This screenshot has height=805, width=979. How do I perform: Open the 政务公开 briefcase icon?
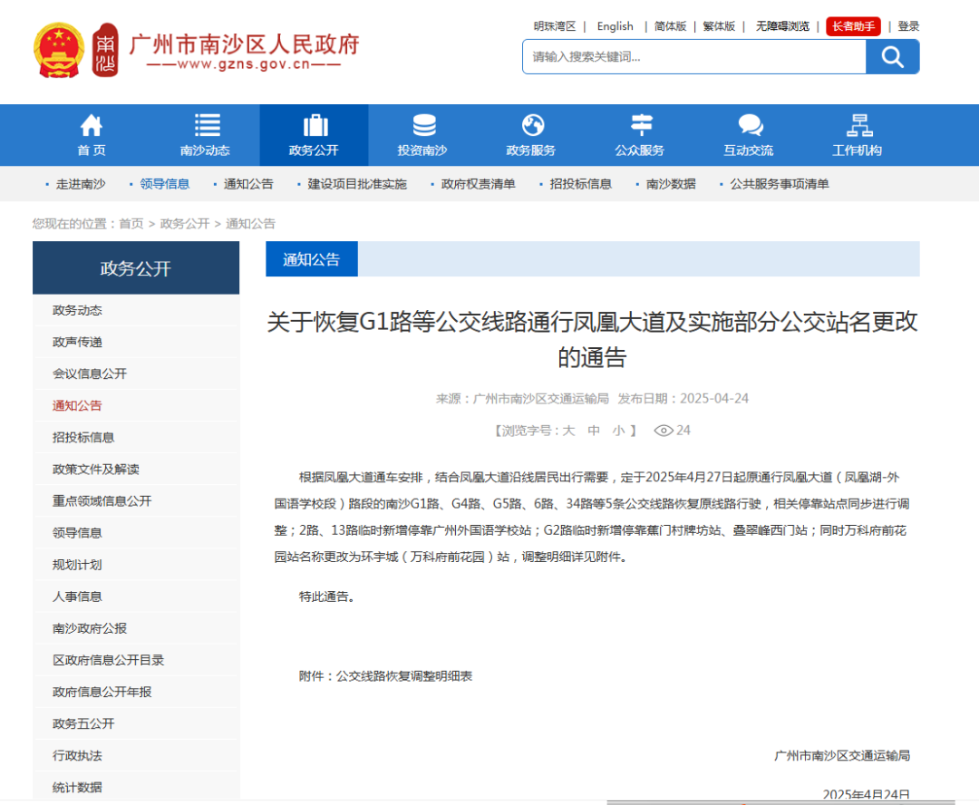pyautogui.click(x=315, y=125)
